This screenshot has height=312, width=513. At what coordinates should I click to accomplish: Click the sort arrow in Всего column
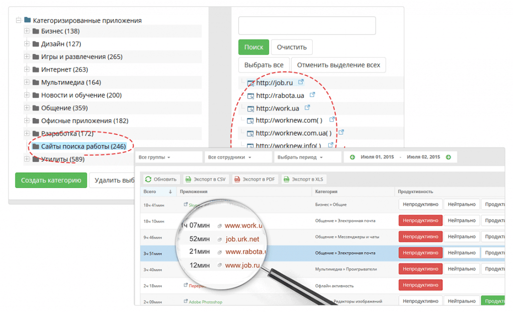[x=171, y=191]
